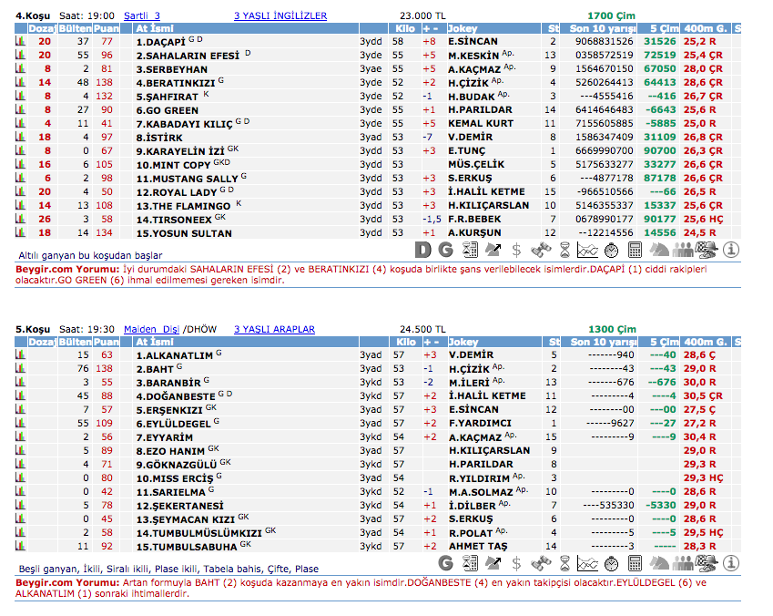Click the 3 YAŞLI ARAPLAR link
Image resolution: width=773 pixels, height=616 pixels.
(274, 329)
